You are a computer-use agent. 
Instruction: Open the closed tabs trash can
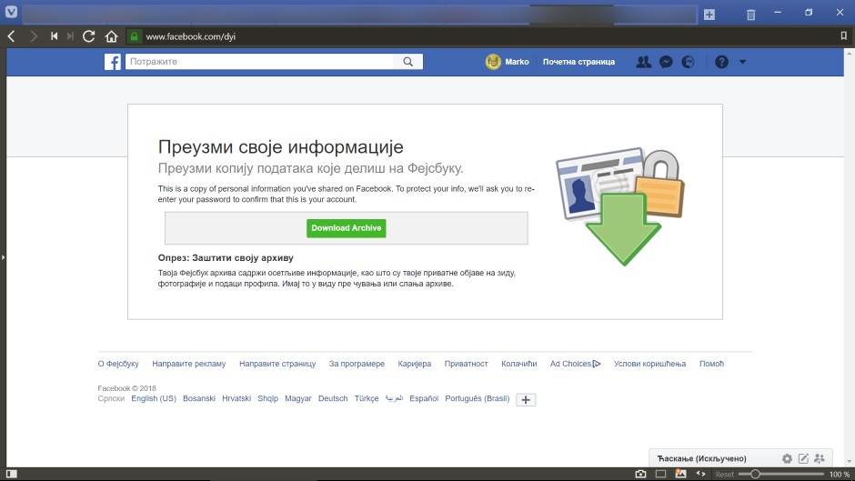pyautogui.click(x=750, y=15)
